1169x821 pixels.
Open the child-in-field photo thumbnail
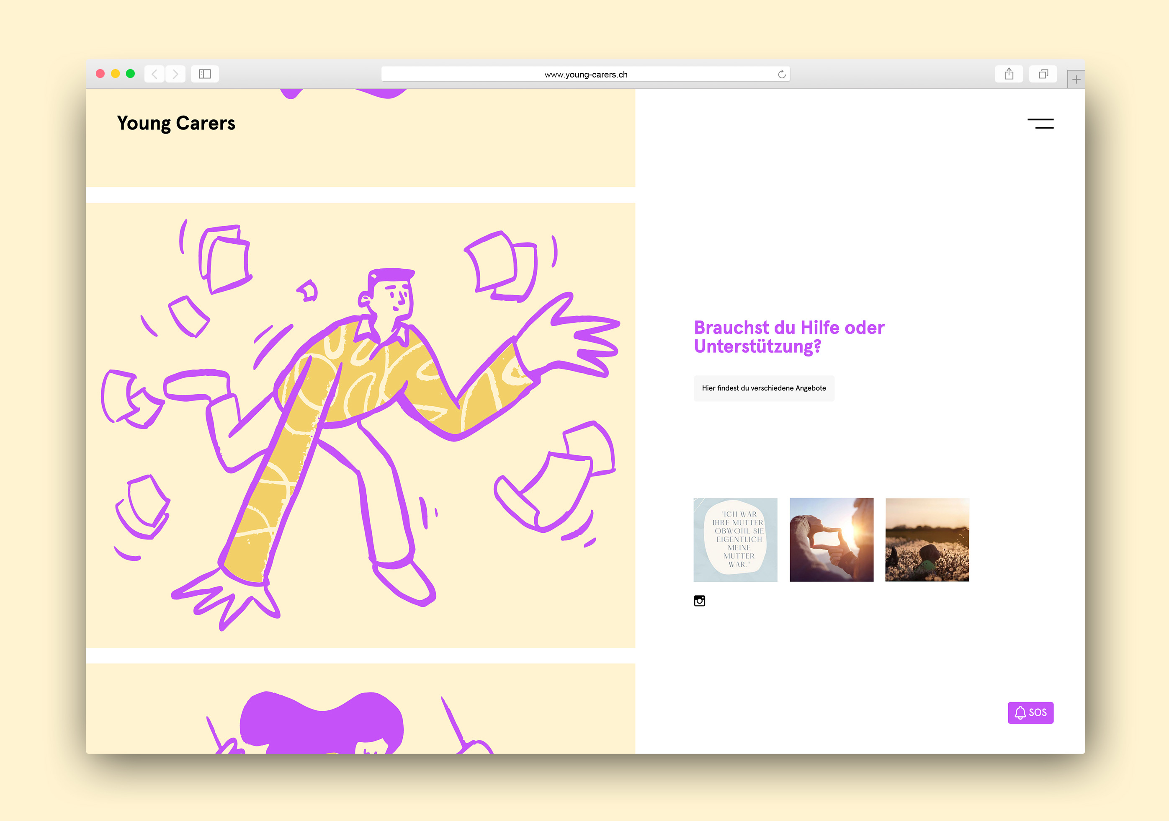(927, 540)
